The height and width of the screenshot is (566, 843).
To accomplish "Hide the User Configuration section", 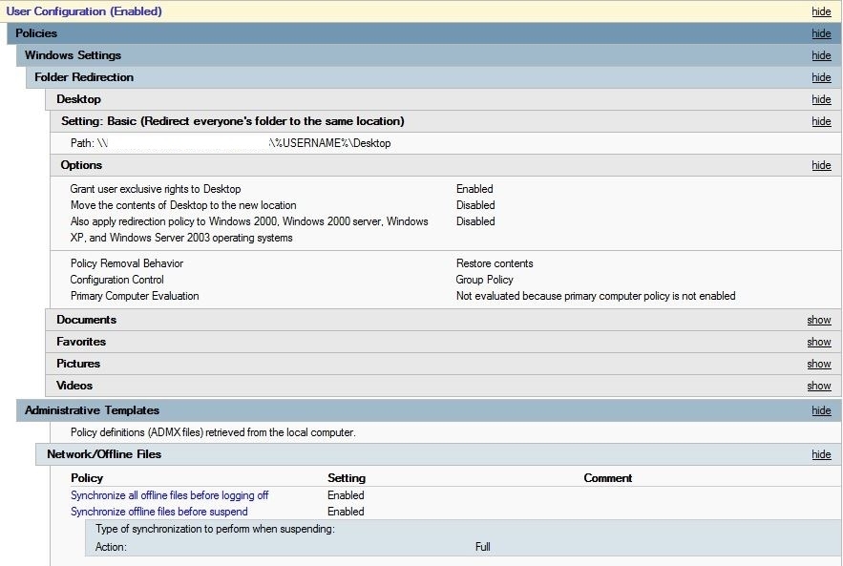I will 821,11.
